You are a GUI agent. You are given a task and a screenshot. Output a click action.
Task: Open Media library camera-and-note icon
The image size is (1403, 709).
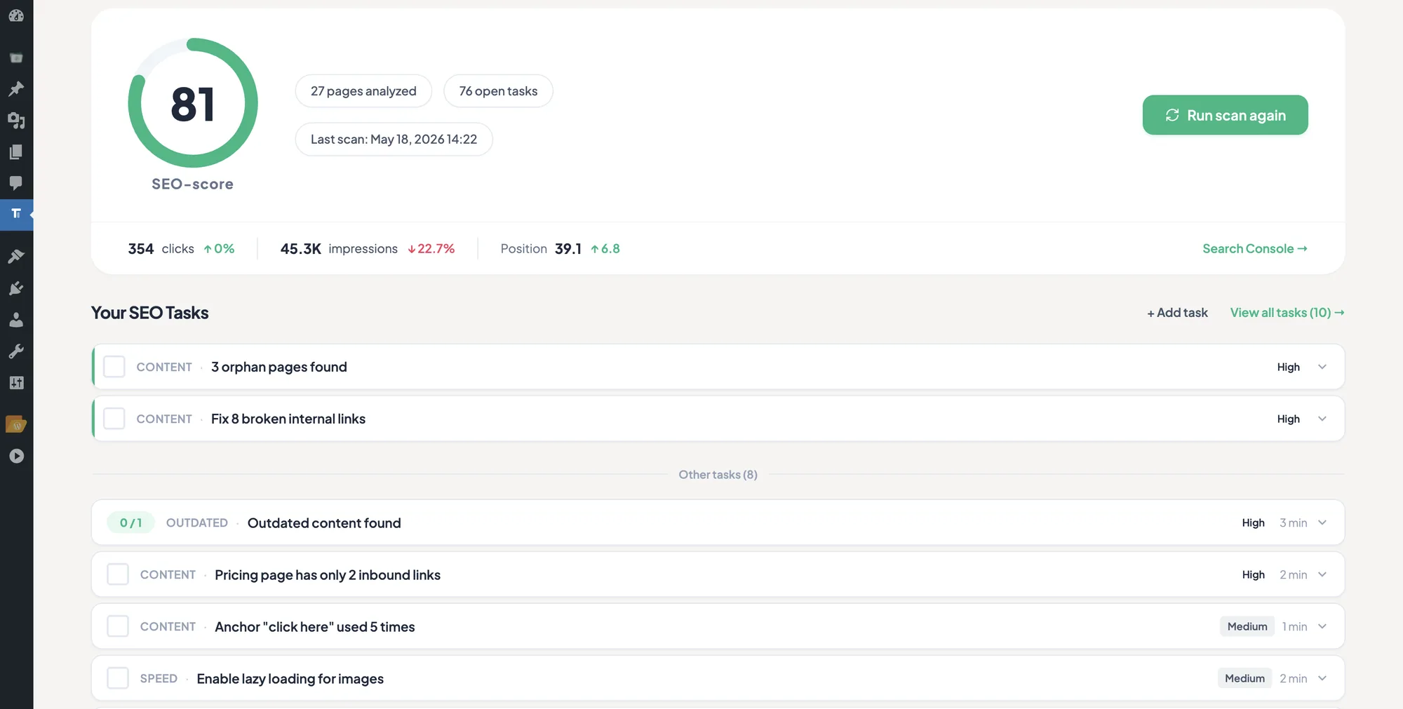coord(16,121)
